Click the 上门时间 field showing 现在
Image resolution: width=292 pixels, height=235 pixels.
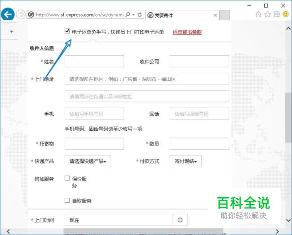[119, 220]
